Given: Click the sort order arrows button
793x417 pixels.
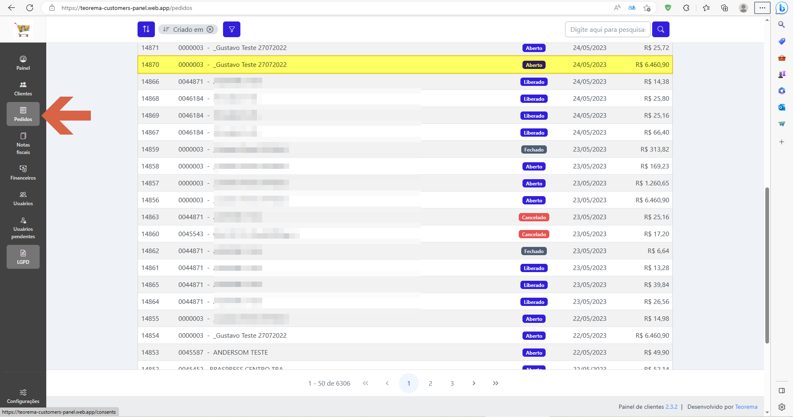Looking at the screenshot, I should click(x=146, y=29).
